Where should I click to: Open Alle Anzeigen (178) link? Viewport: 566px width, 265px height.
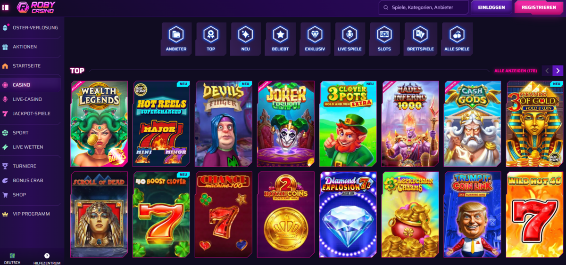coord(516,71)
